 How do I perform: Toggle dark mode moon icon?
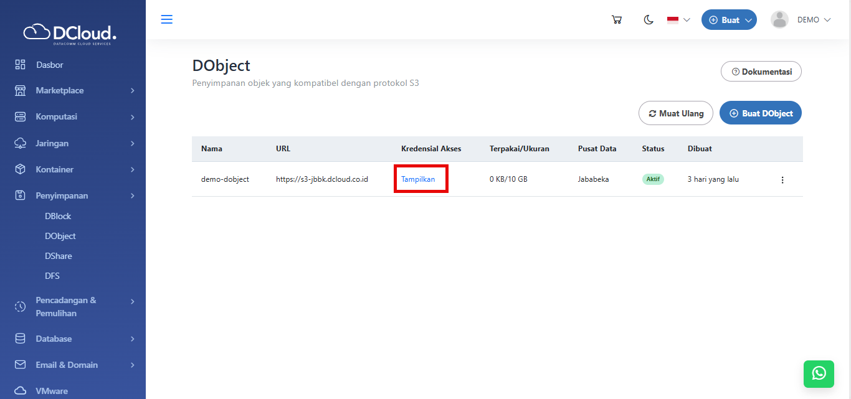[x=649, y=20]
